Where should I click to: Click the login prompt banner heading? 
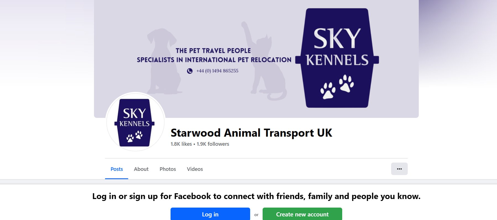coord(256,196)
